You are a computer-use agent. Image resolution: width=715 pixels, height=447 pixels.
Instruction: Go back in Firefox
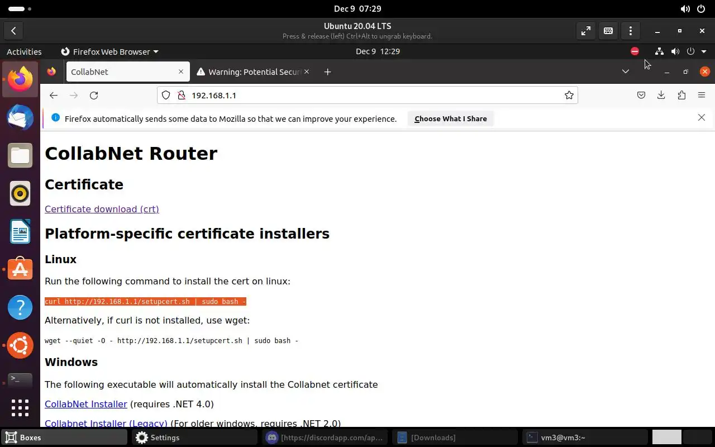tap(54, 95)
